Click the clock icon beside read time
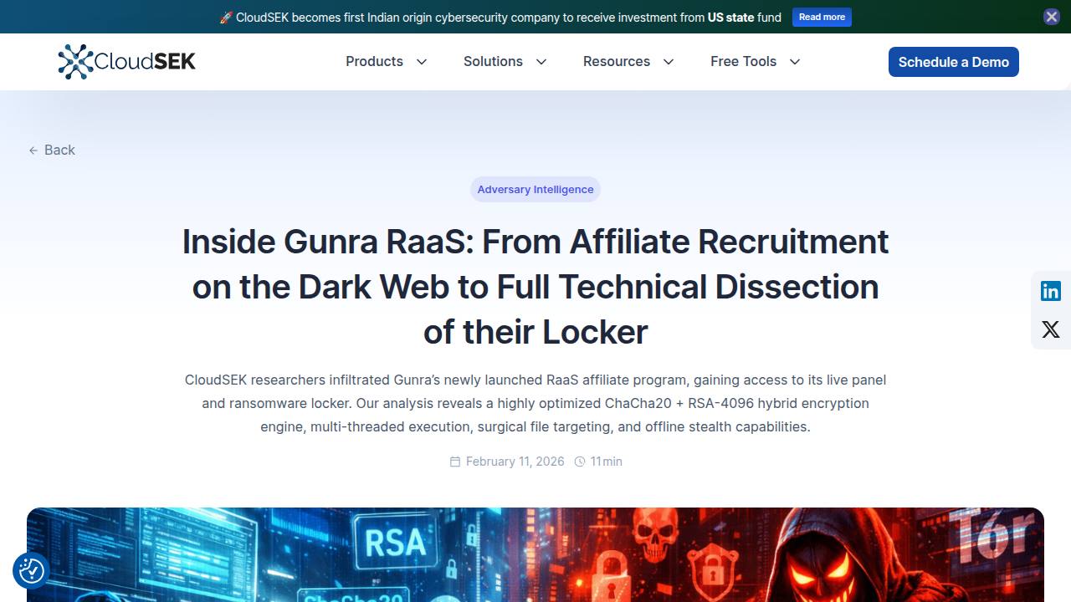The height and width of the screenshot is (602, 1071). click(580, 462)
